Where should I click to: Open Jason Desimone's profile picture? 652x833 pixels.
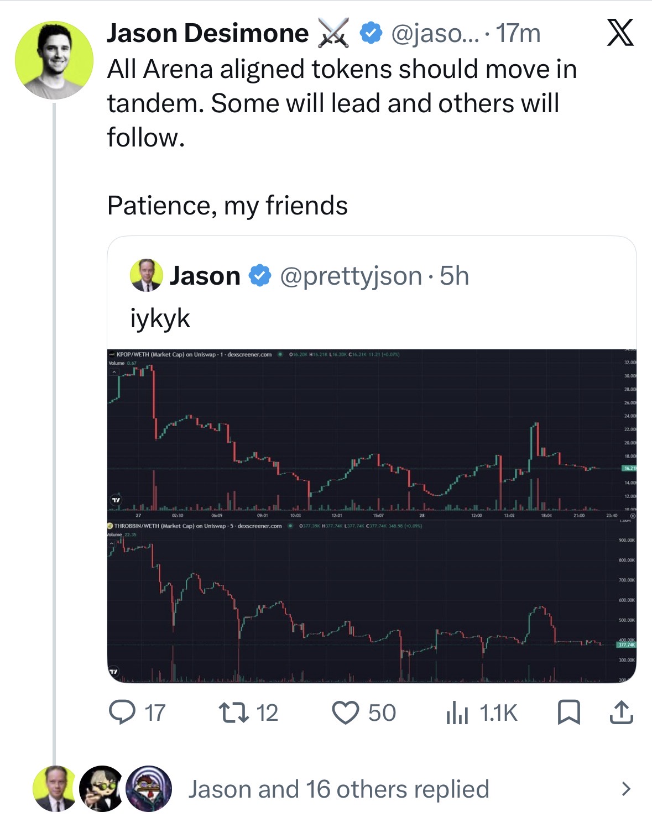[54, 60]
